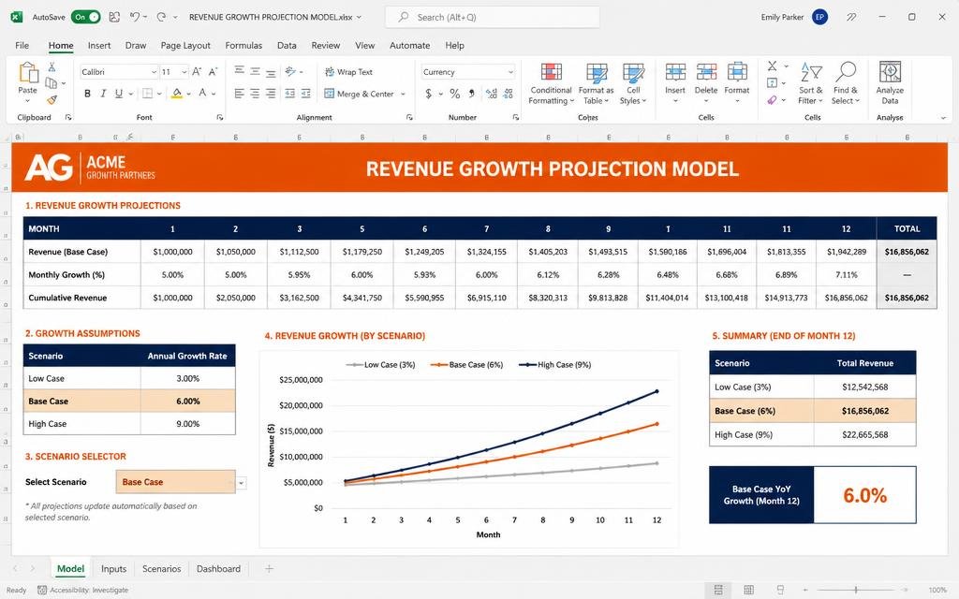Open the Select Scenario dropdown arrow
This screenshot has width=959, height=599.
(242, 483)
